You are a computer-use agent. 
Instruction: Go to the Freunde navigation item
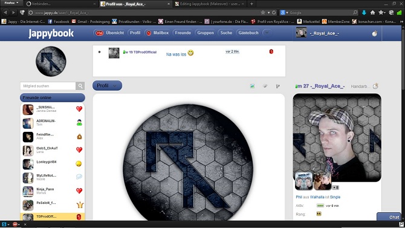pos(183,33)
